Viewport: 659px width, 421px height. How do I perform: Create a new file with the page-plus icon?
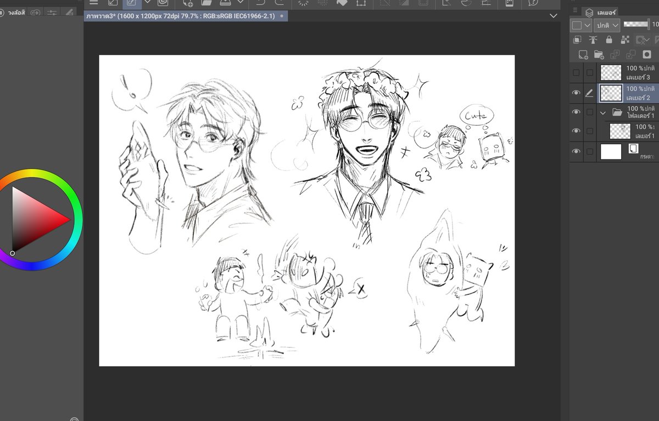click(188, 3)
